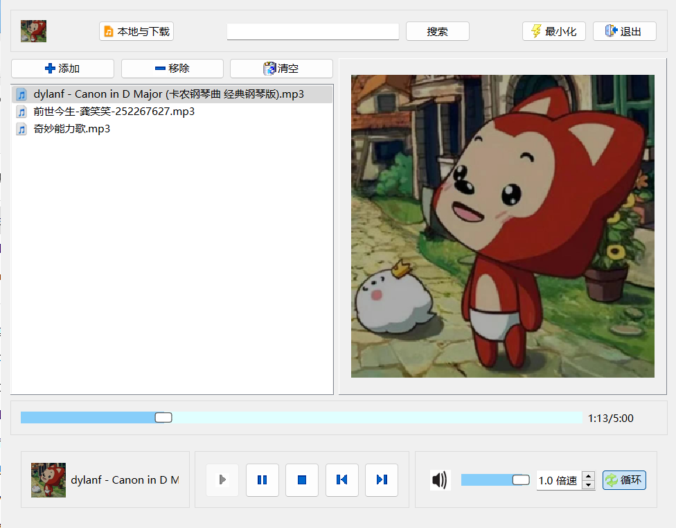
Task: Click the 退出 exit button
Action: (625, 31)
